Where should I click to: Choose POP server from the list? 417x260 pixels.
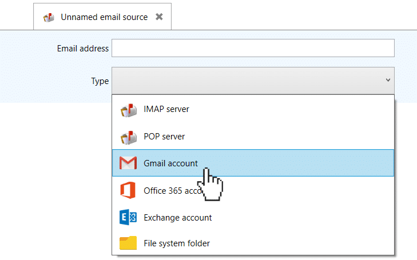[x=253, y=137]
